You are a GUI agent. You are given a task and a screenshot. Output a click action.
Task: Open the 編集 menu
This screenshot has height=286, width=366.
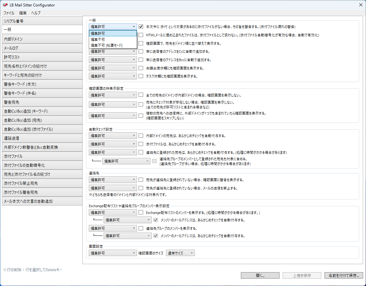(23, 13)
